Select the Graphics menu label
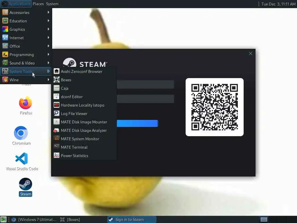The height and width of the screenshot is (223, 297). (x=17, y=29)
